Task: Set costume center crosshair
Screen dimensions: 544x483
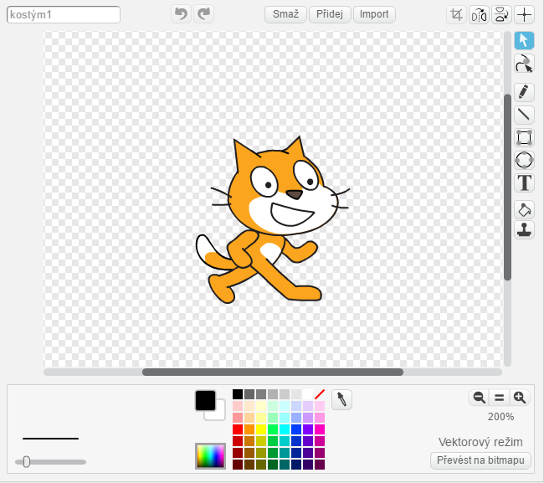Action: [x=524, y=14]
